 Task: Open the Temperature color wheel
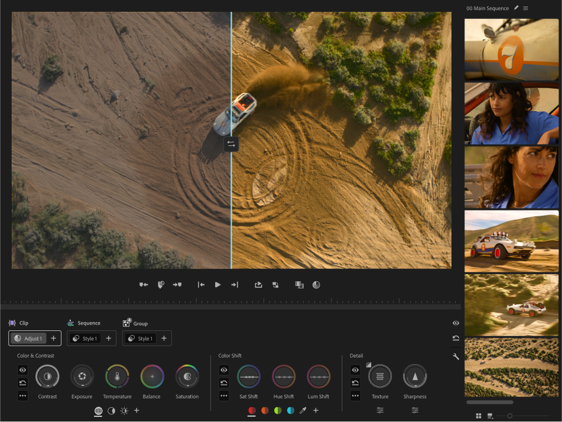(117, 377)
